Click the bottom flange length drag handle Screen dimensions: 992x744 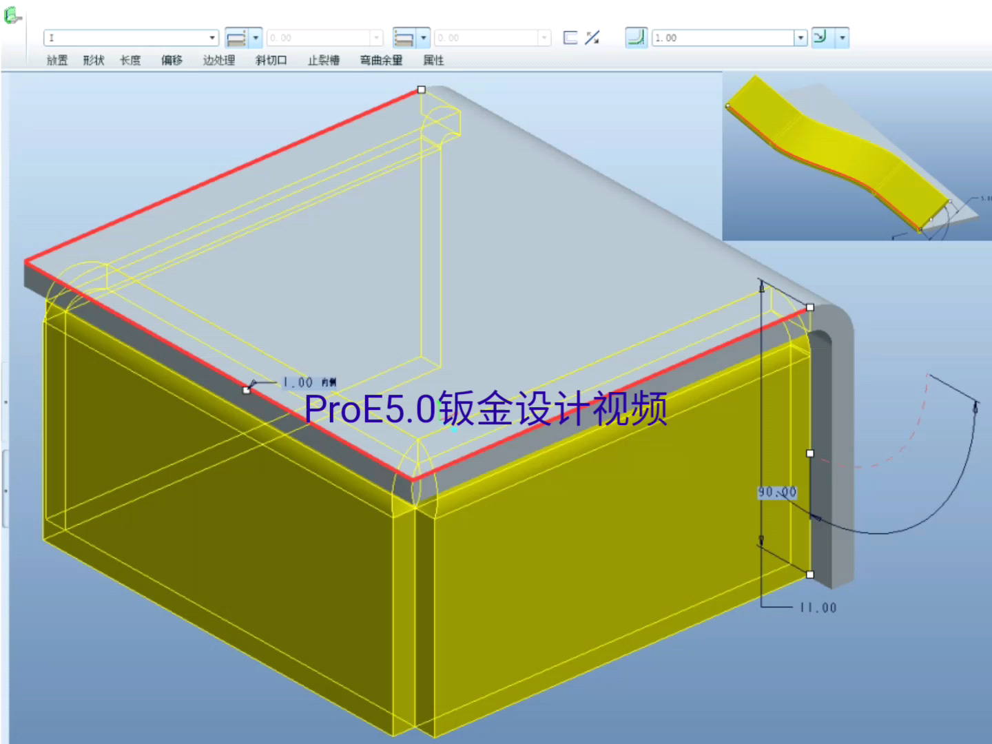point(810,575)
